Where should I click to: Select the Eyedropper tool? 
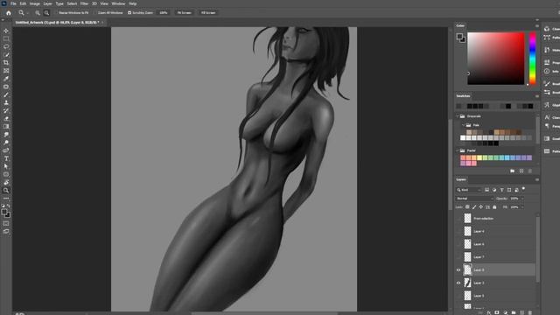[6, 79]
